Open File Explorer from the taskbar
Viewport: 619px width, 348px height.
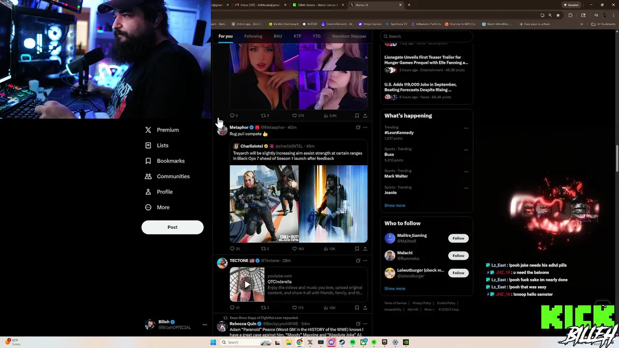[x=289, y=342]
